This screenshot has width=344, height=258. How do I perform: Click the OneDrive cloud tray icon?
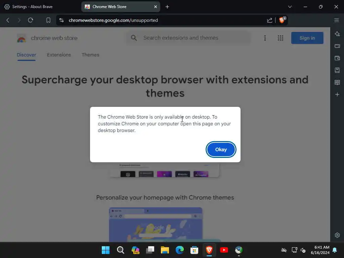(284, 250)
